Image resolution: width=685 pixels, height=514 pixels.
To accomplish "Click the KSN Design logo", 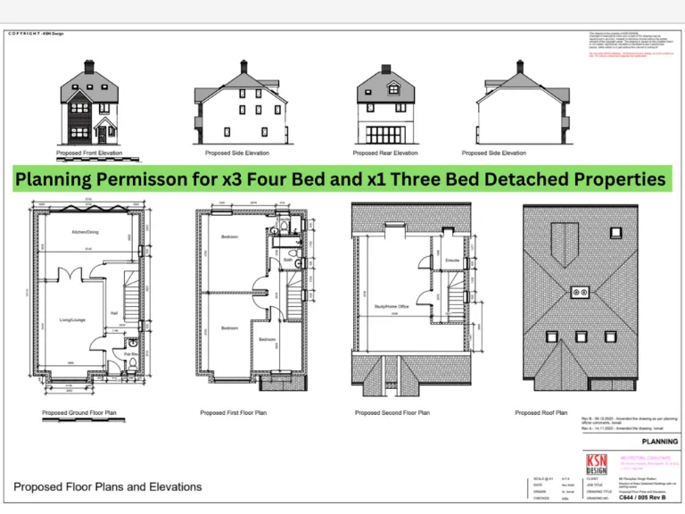I will coord(596,465).
